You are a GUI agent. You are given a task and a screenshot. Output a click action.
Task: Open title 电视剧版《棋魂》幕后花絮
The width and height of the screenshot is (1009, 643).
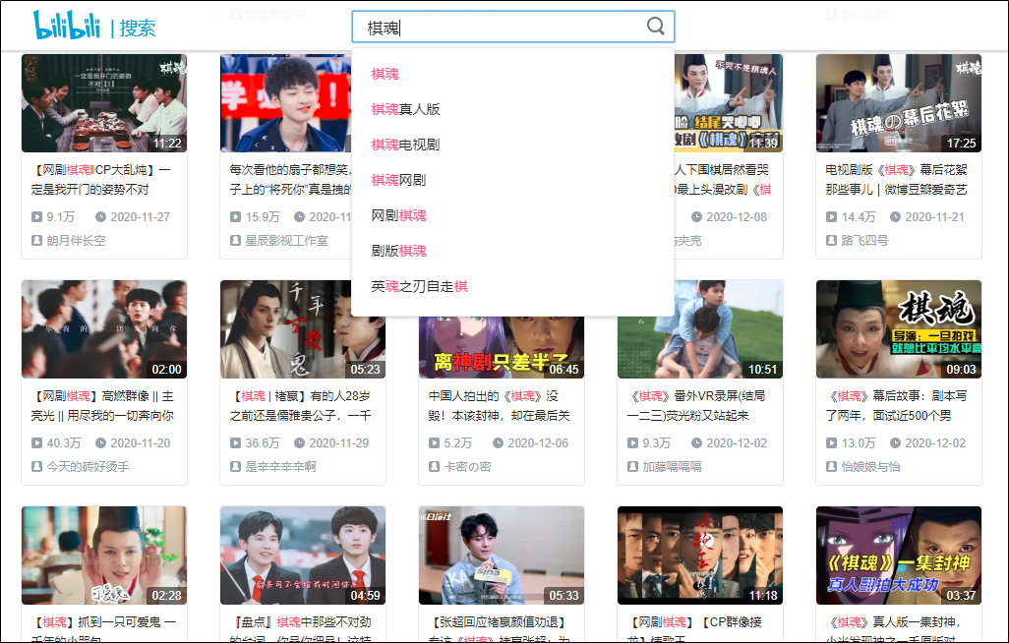point(896,180)
